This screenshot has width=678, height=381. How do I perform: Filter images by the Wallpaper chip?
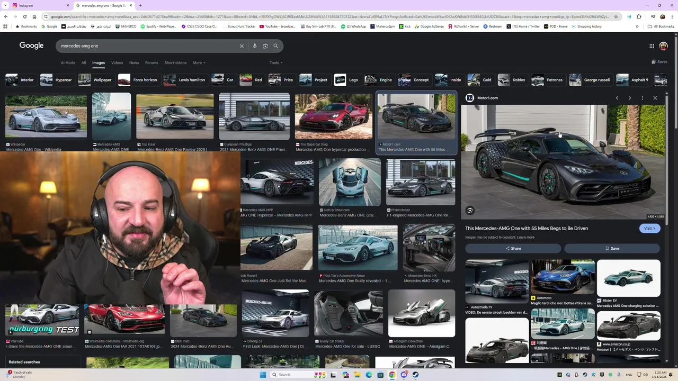click(x=95, y=80)
